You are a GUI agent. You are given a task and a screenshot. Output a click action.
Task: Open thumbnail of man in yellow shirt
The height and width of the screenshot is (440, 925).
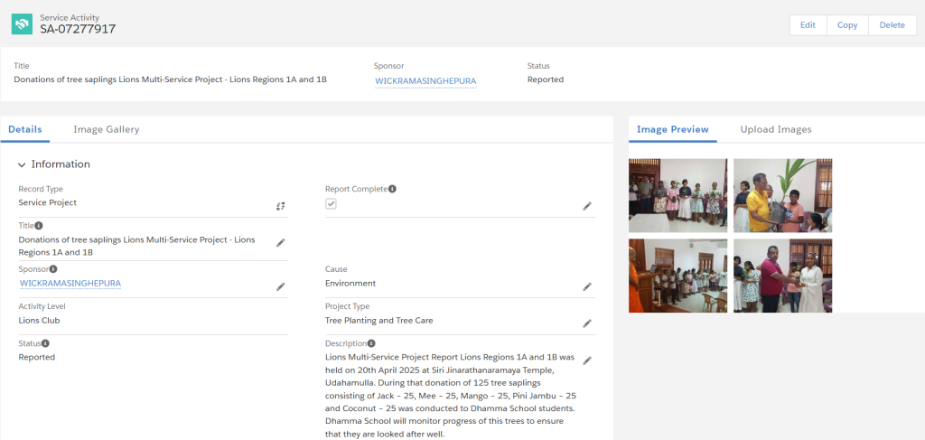[783, 195]
